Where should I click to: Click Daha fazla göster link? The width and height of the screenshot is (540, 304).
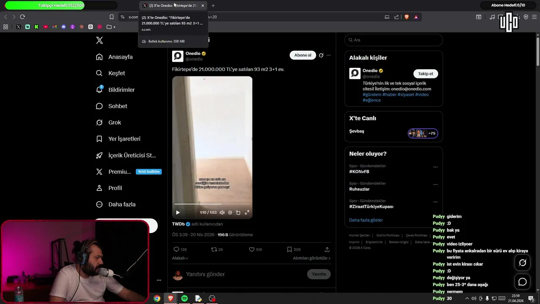point(366,220)
